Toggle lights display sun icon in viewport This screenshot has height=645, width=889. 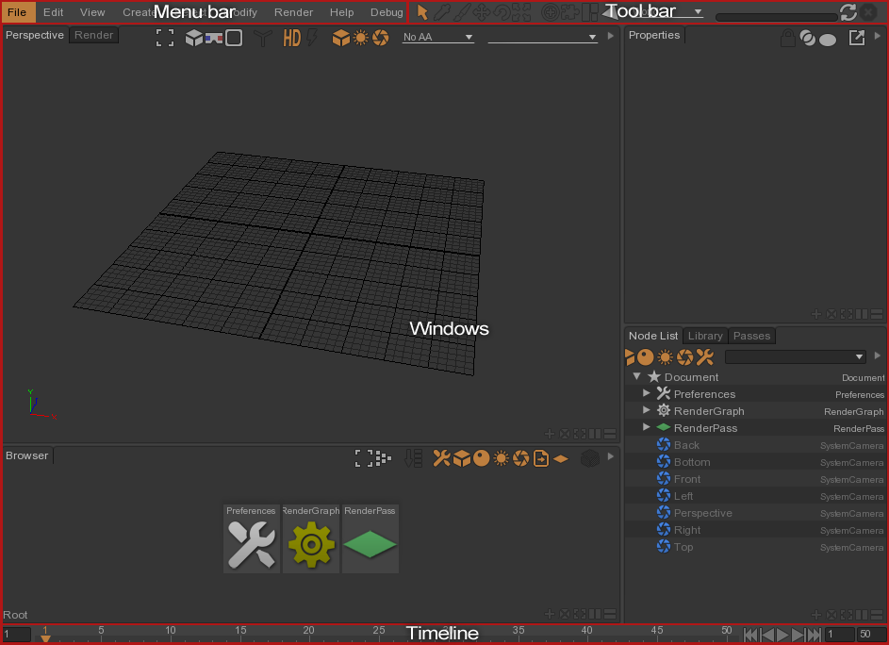click(x=360, y=38)
